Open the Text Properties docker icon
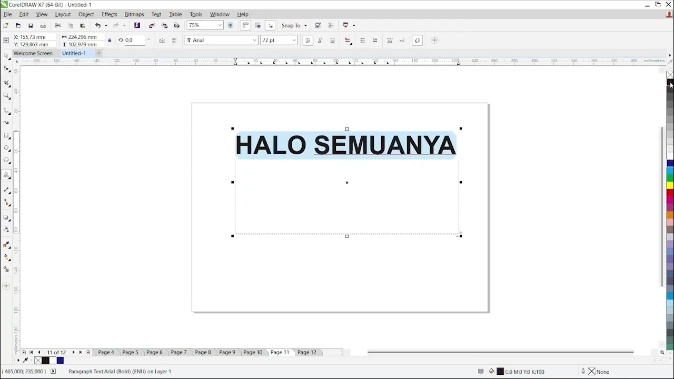Viewport: 674px width, 379px height. click(390, 41)
